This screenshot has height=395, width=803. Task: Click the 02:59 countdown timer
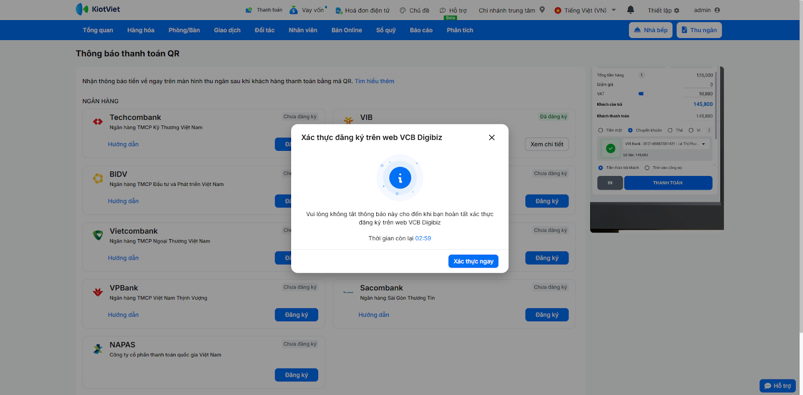423,239
